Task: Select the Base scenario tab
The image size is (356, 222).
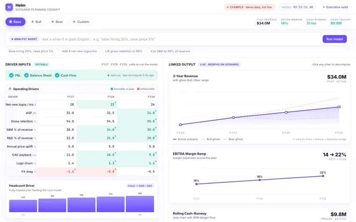Action: point(15,22)
